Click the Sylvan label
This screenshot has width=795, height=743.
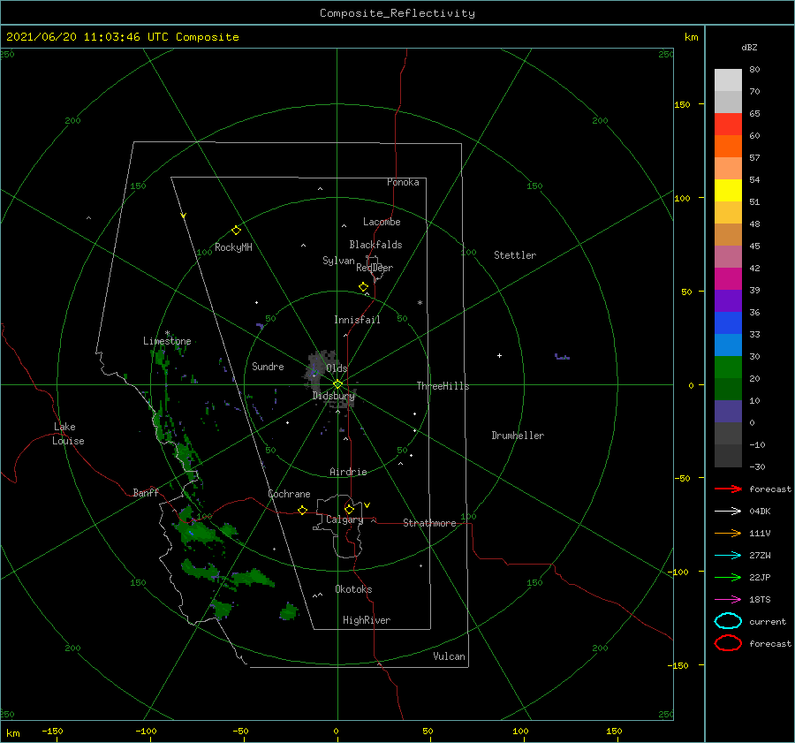[x=338, y=261]
